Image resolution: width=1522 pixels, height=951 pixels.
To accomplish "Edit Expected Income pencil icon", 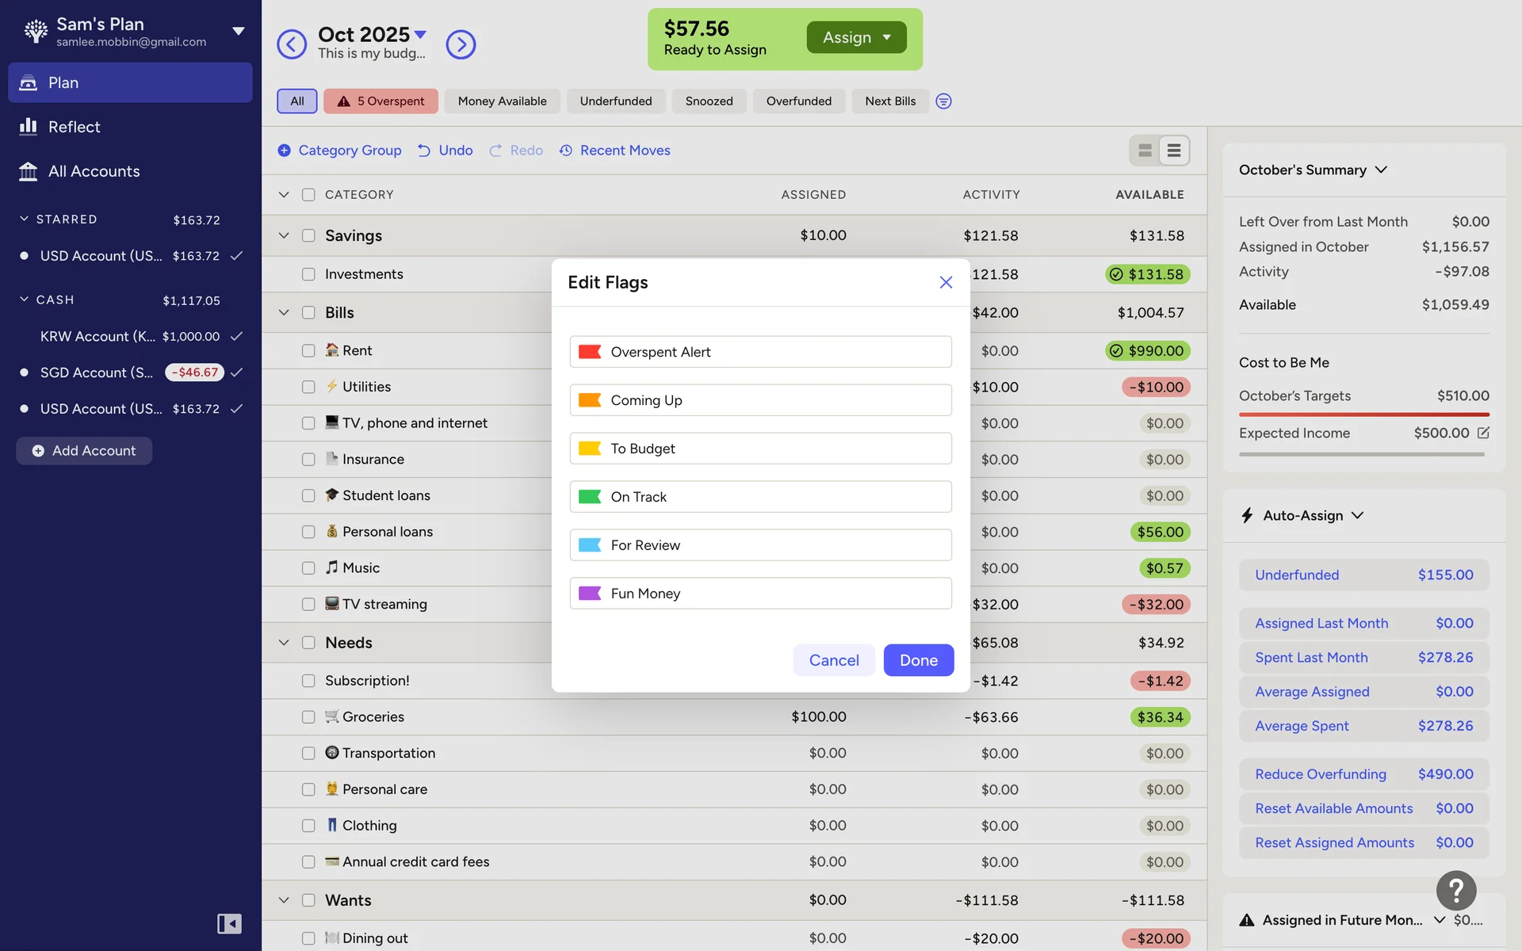I will [1483, 433].
